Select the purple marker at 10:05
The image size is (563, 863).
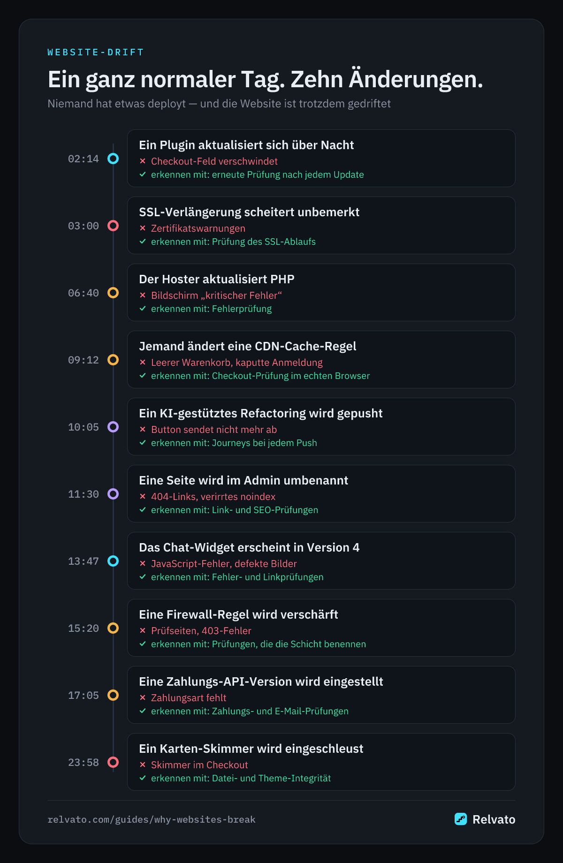pyautogui.click(x=113, y=427)
